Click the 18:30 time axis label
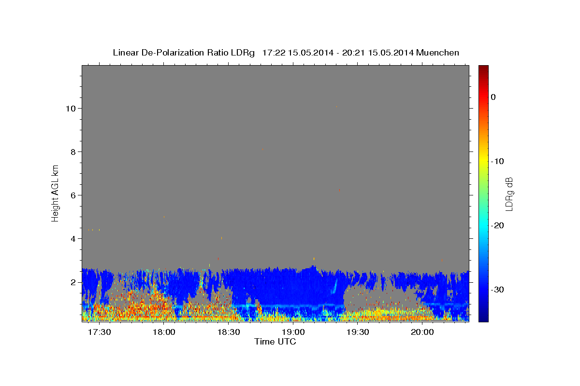Screen dimensions: 580x386 [x=229, y=332]
